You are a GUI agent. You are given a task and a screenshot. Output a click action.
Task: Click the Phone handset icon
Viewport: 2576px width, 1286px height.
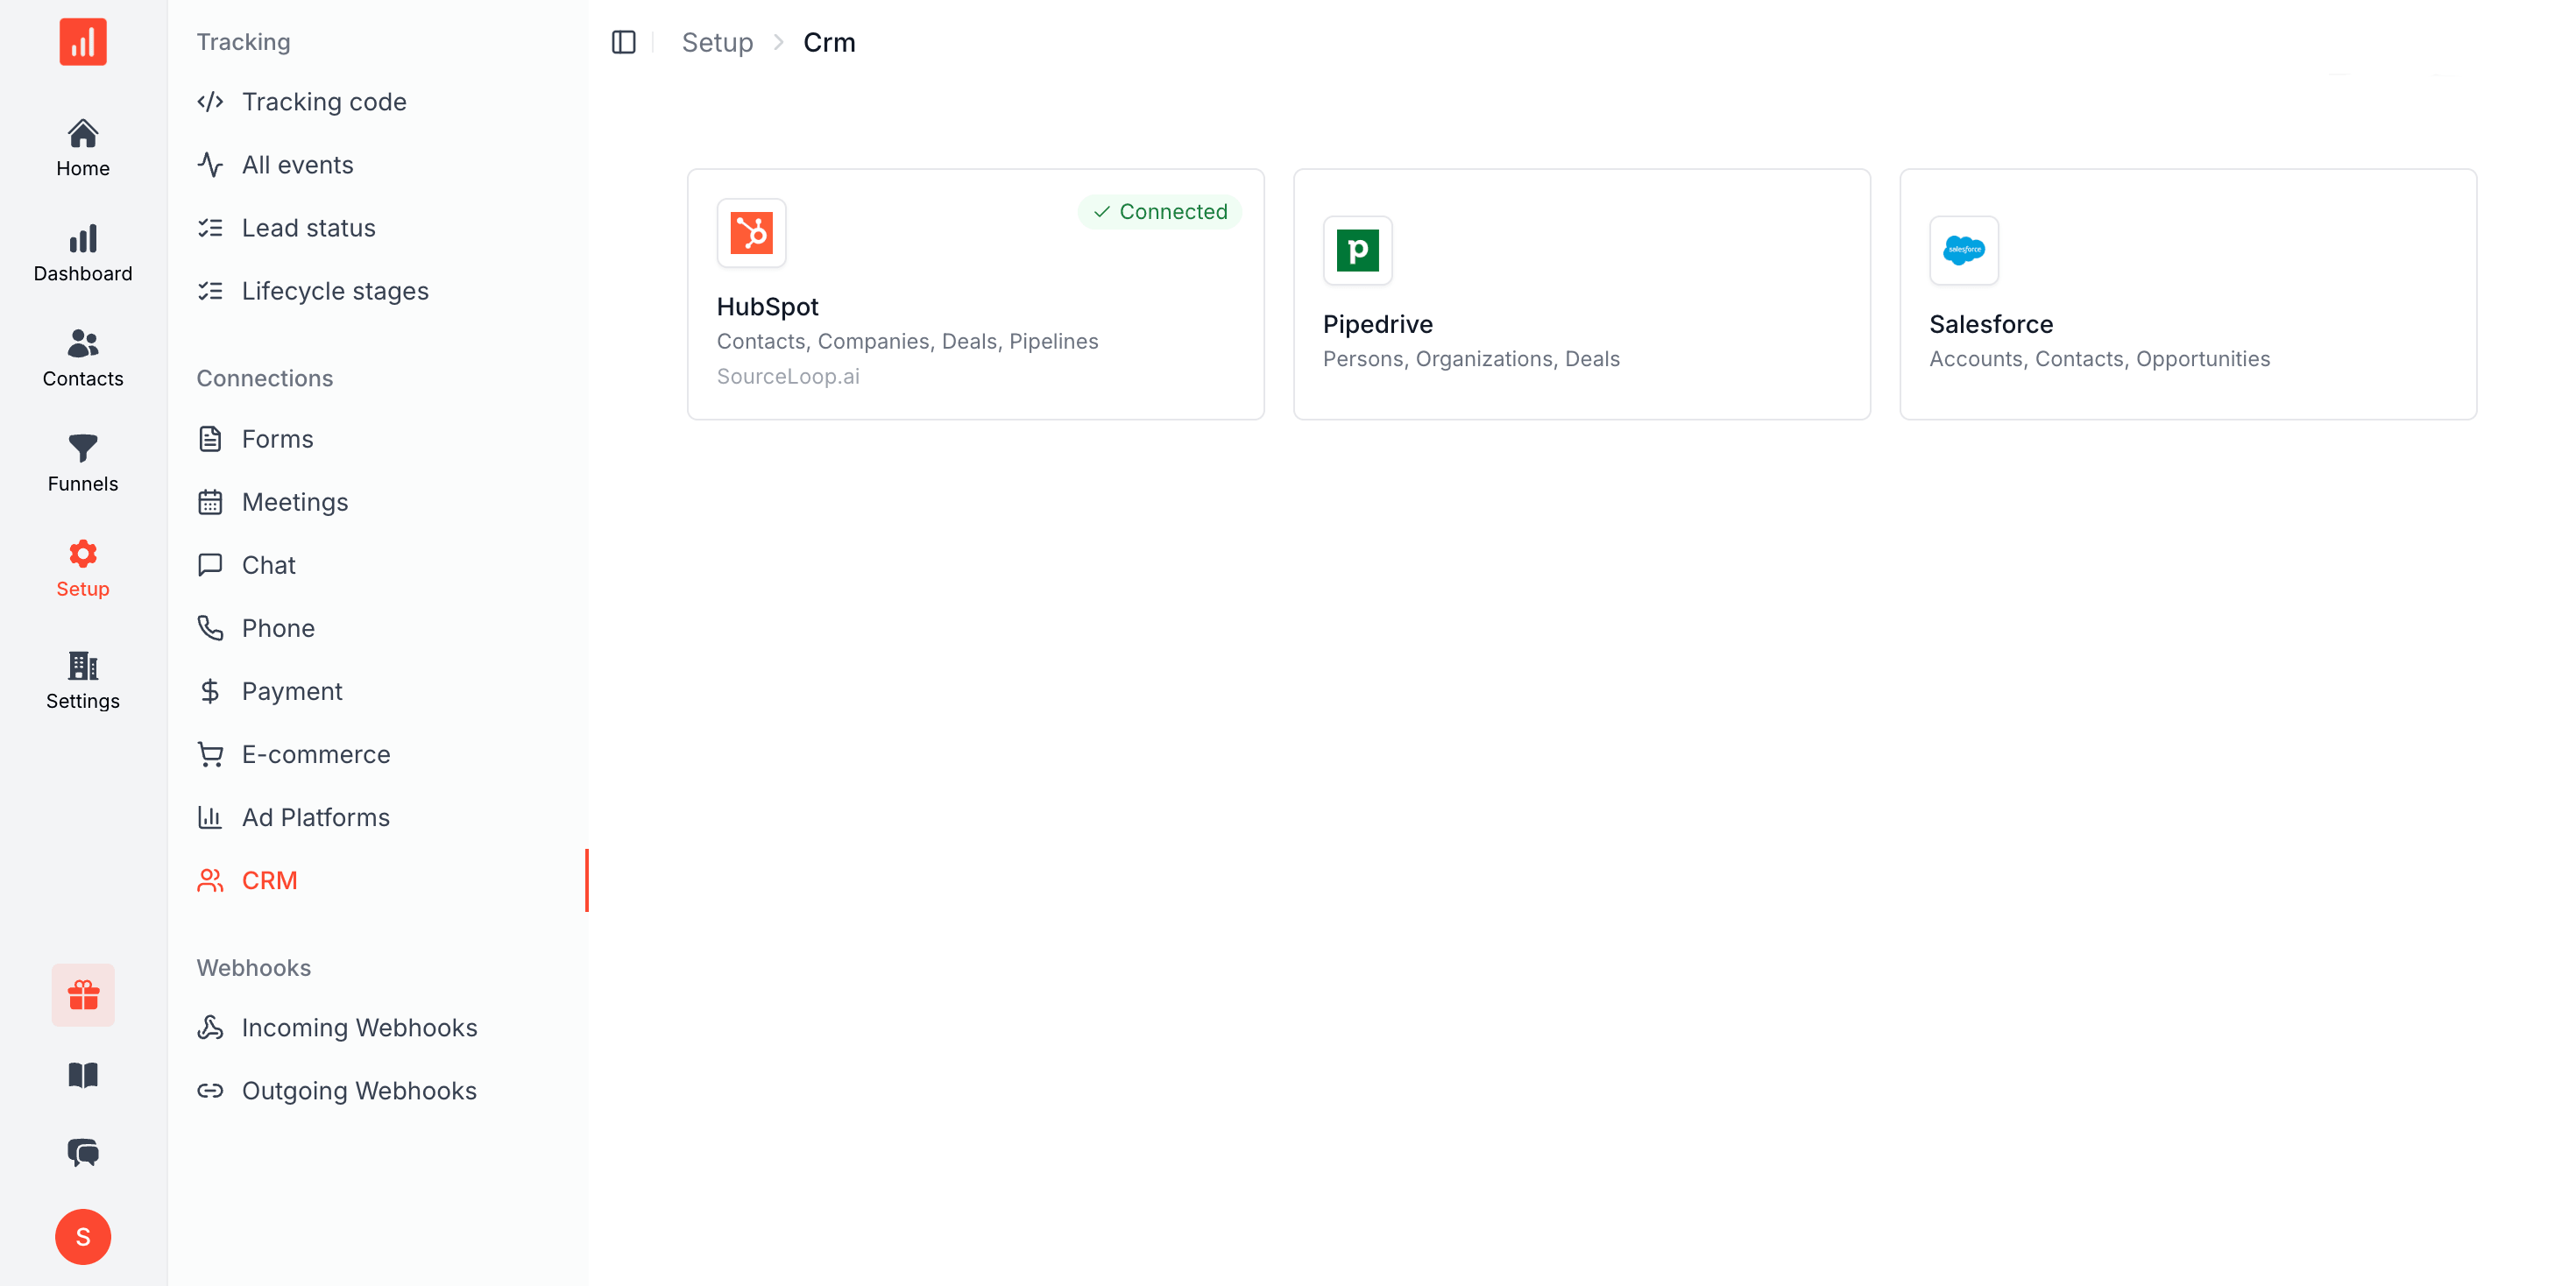click(x=210, y=628)
